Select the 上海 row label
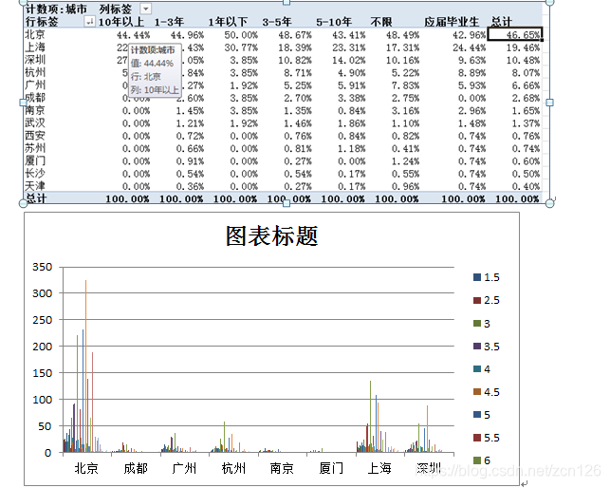The width and height of the screenshot is (610, 488). coord(35,47)
